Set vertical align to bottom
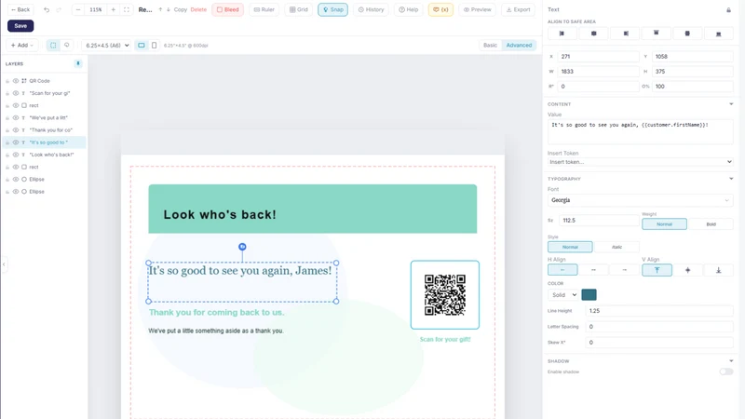This screenshot has width=745, height=419. pos(718,270)
